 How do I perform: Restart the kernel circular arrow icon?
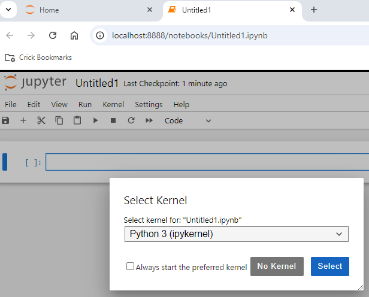pyautogui.click(x=131, y=120)
